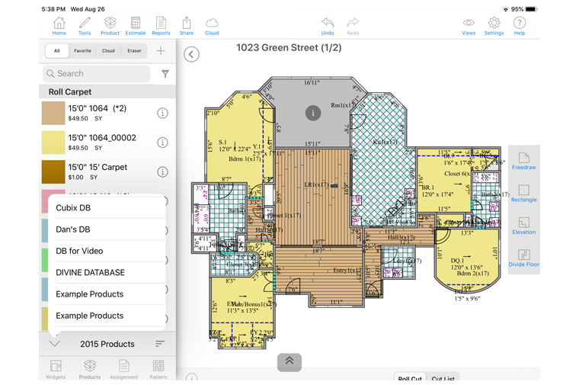Collapse the database list chevron

55,344
